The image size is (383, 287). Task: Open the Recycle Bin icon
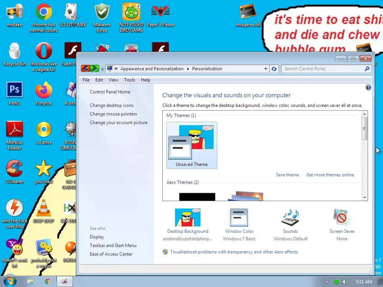click(15, 54)
